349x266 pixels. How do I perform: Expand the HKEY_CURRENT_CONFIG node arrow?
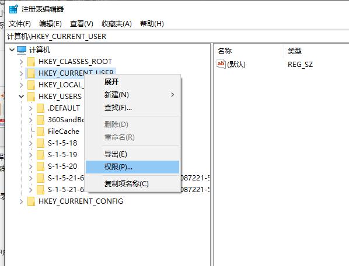[x=22, y=201]
